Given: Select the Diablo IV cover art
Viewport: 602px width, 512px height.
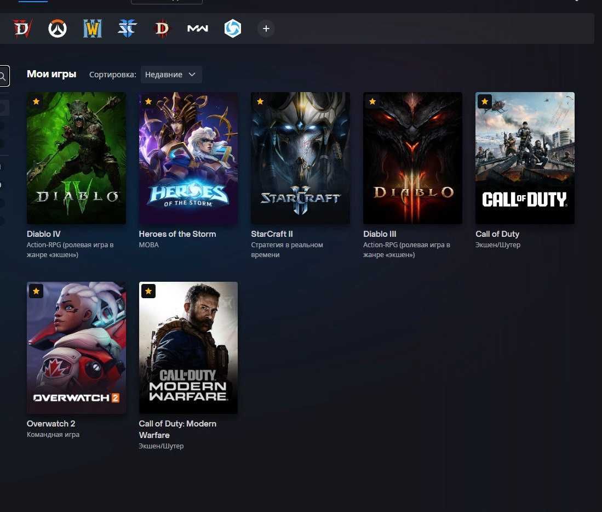Looking at the screenshot, I should click(x=76, y=158).
